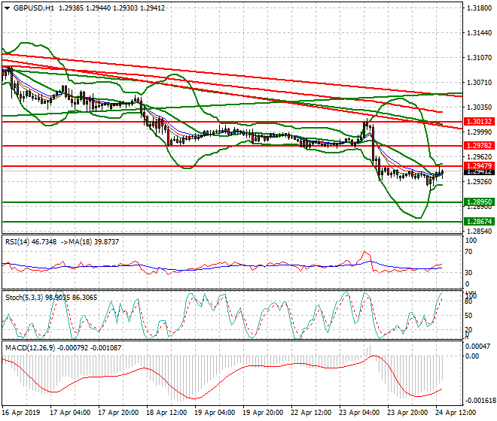This screenshot has height=421, width=497.
Task: Click the 17 Apr 20:00 time label
Action: (x=118, y=413)
